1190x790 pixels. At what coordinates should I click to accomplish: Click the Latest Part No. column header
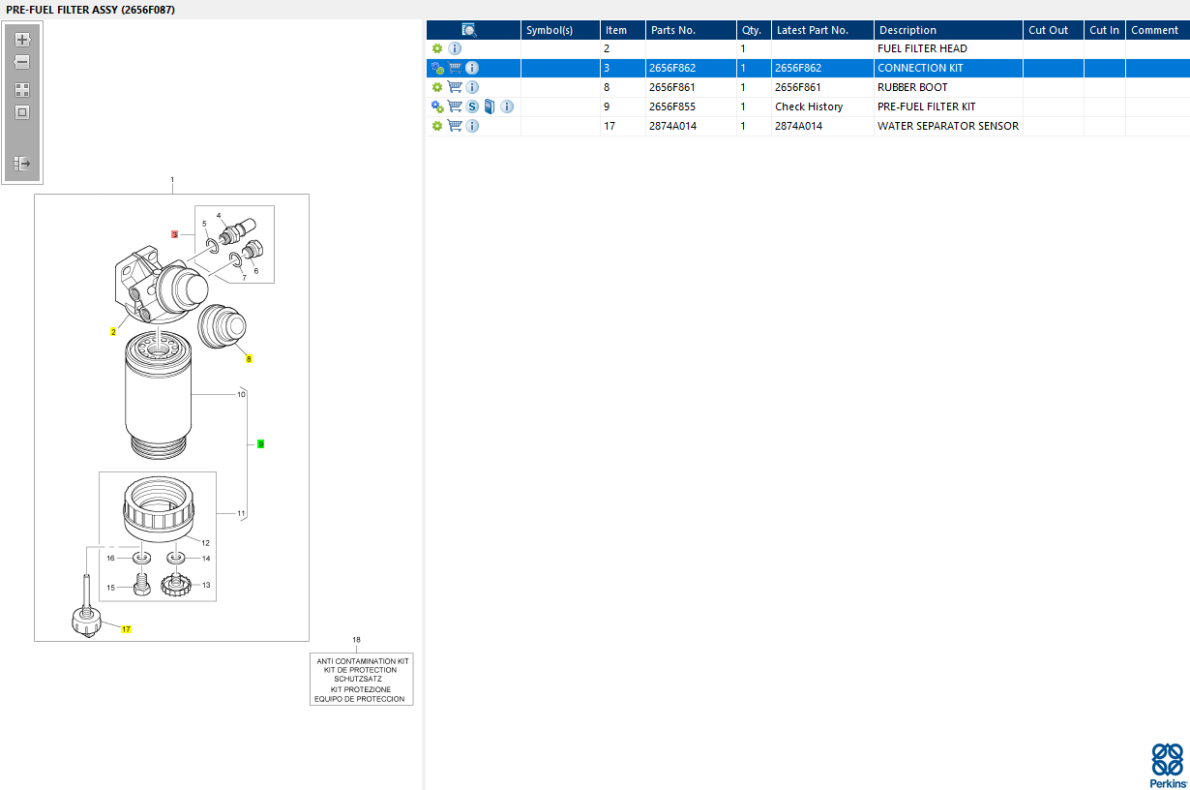[x=823, y=30]
